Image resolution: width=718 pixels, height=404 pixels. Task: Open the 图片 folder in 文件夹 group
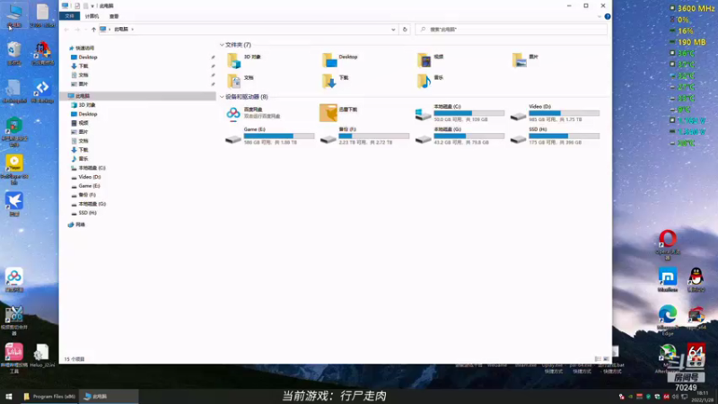tap(525, 60)
